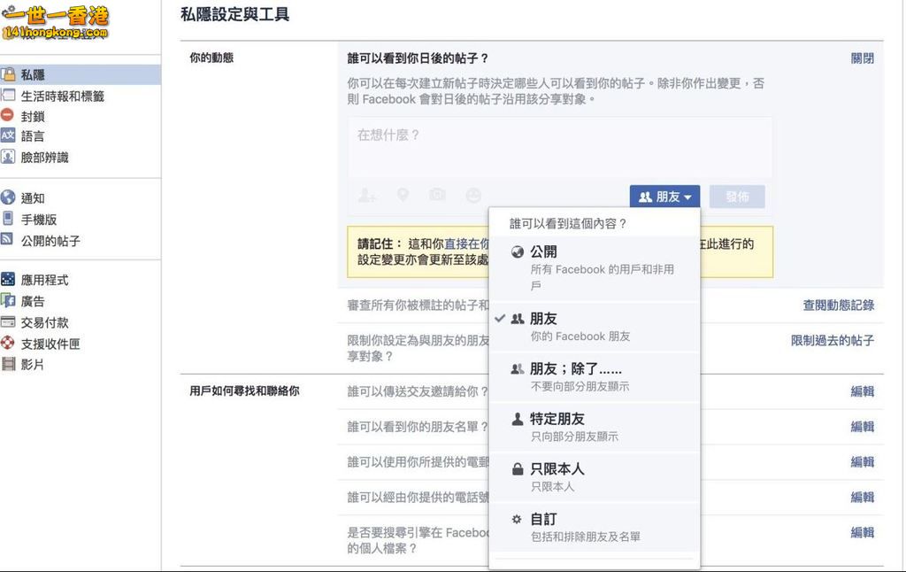This screenshot has height=572, width=906.
Task: Click 編輯 for 誰可以傳送交友邀請給你
Action: tap(862, 391)
